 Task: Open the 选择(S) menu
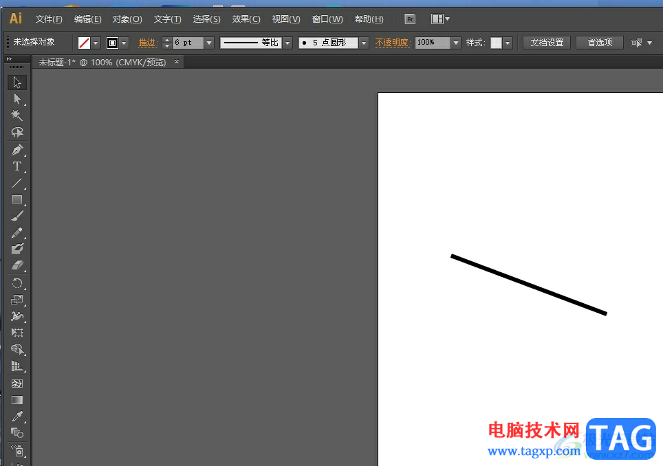point(207,19)
